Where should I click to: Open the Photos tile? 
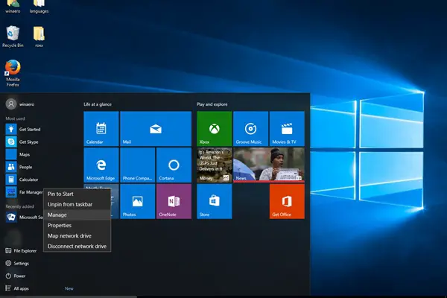pos(137,201)
